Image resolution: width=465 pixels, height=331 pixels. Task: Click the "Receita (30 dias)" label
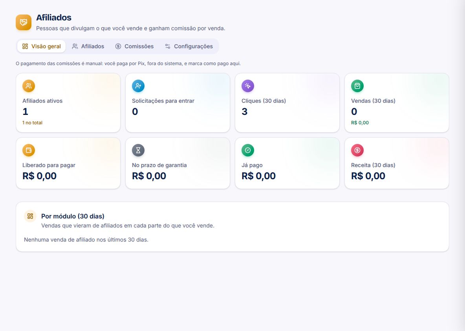coord(373,165)
